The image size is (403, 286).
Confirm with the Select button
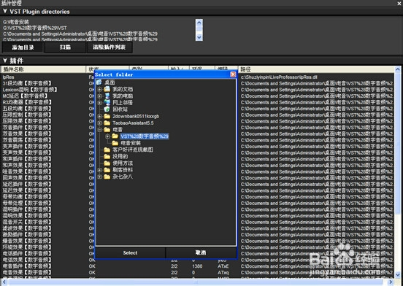tap(130, 252)
